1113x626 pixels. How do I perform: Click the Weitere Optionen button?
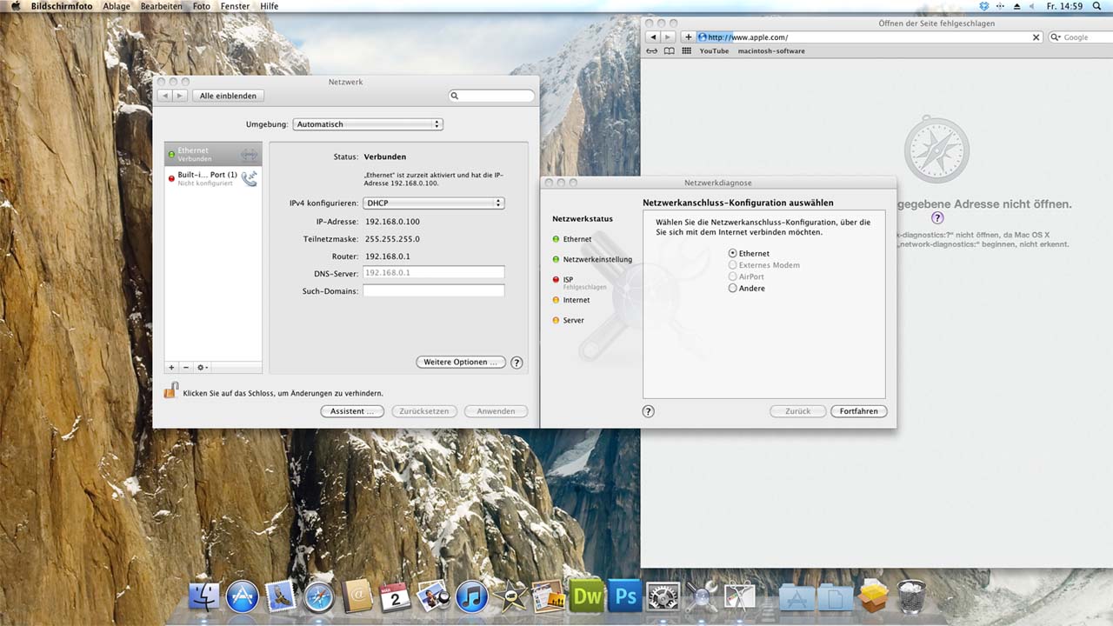click(x=461, y=363)
